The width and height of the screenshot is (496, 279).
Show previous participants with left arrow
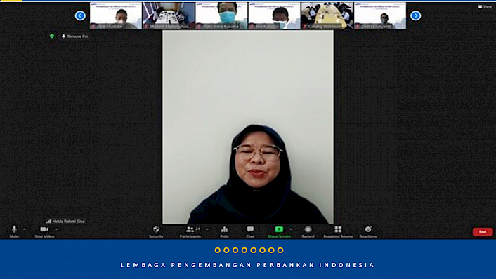tap(80, 15)
